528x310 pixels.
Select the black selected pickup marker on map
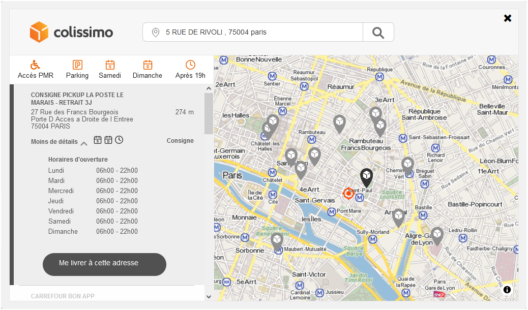pyautogui.click(x=366, y=177)
